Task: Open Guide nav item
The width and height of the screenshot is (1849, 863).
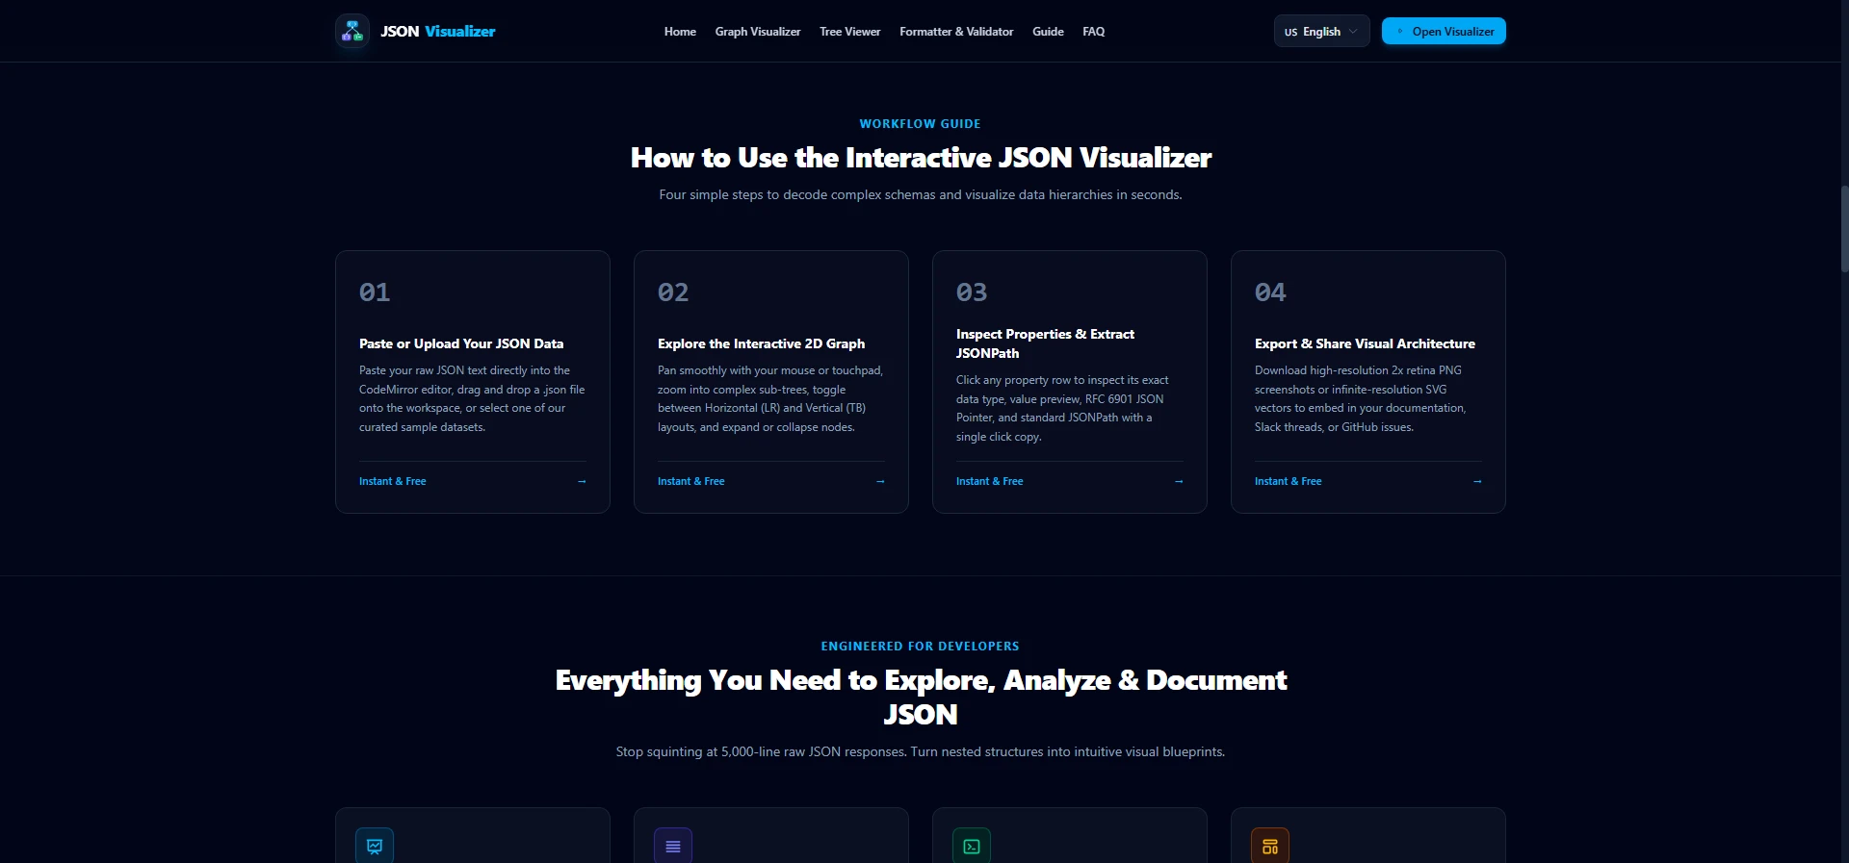Action: [x=1048, y=32]
